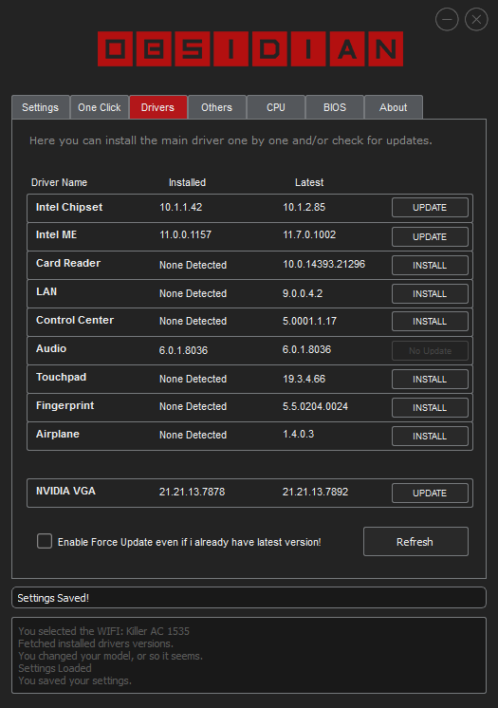The width and height of the screenshot is (498, 708).
Task: Switch to the BIOS tab
Action: pos(335,107)
